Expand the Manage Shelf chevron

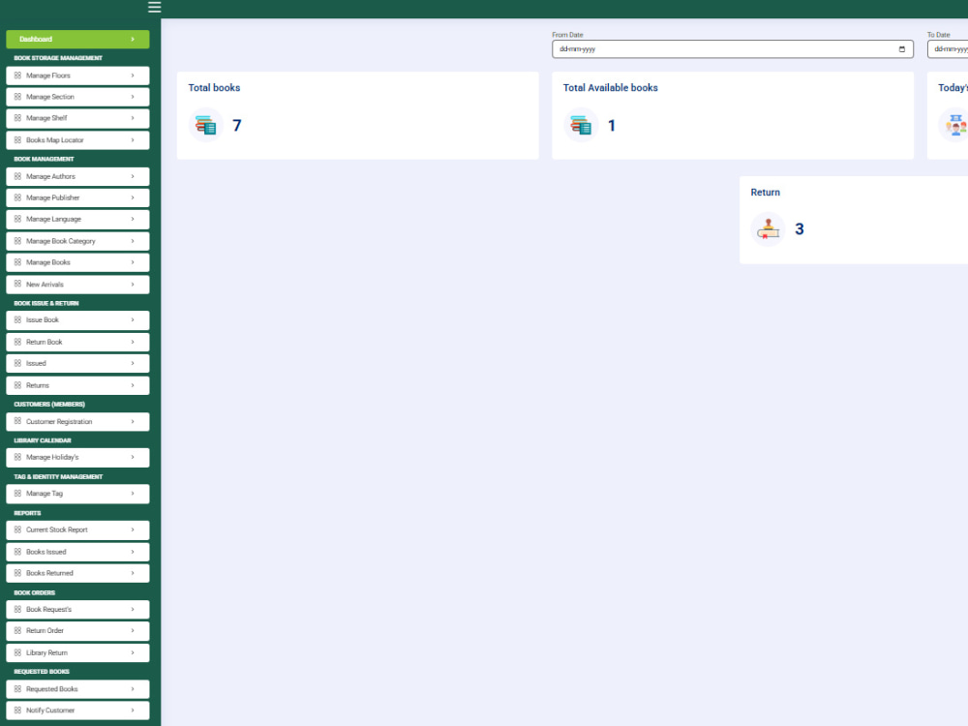133,118
